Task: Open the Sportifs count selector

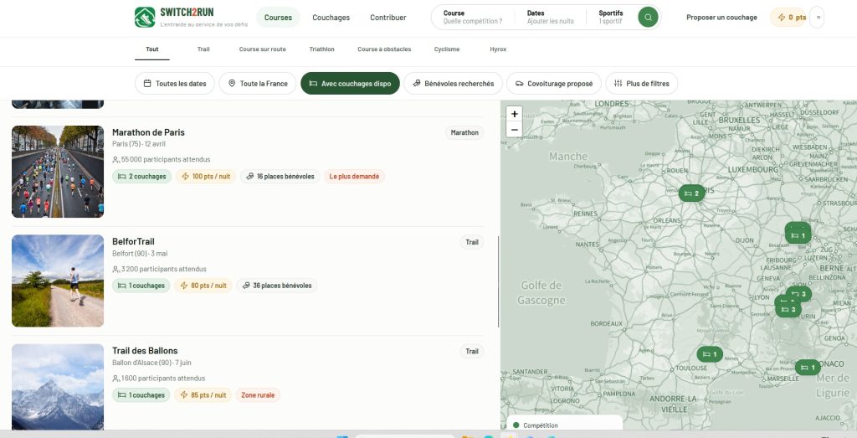Action: click(x=610, y=17)
